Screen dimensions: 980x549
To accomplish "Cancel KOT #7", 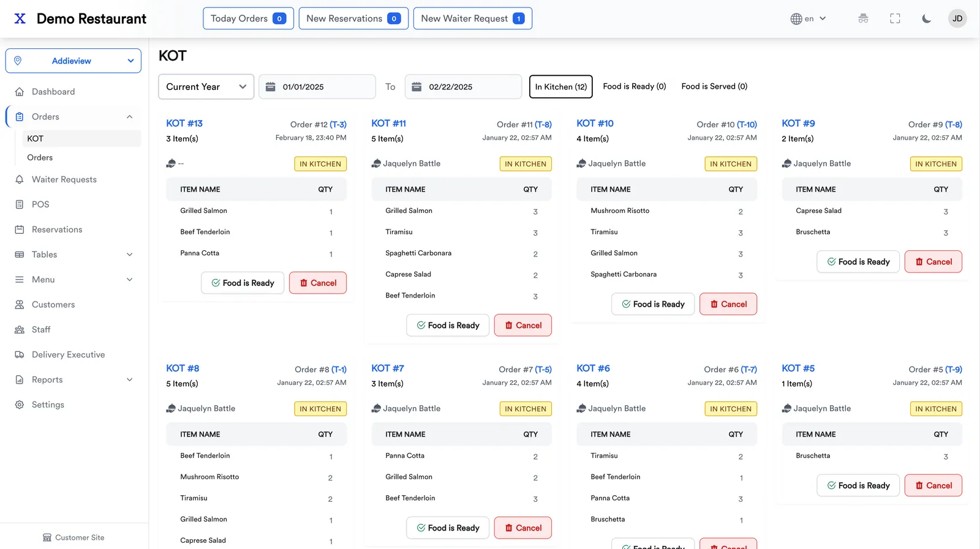I will [523, 528].
